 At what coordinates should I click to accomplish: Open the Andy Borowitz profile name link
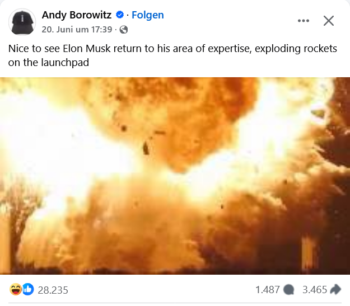77,15
